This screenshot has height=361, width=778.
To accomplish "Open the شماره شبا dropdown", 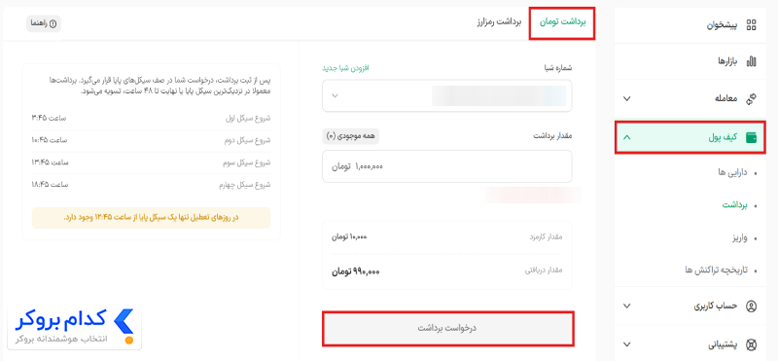I will click(446, 95).
